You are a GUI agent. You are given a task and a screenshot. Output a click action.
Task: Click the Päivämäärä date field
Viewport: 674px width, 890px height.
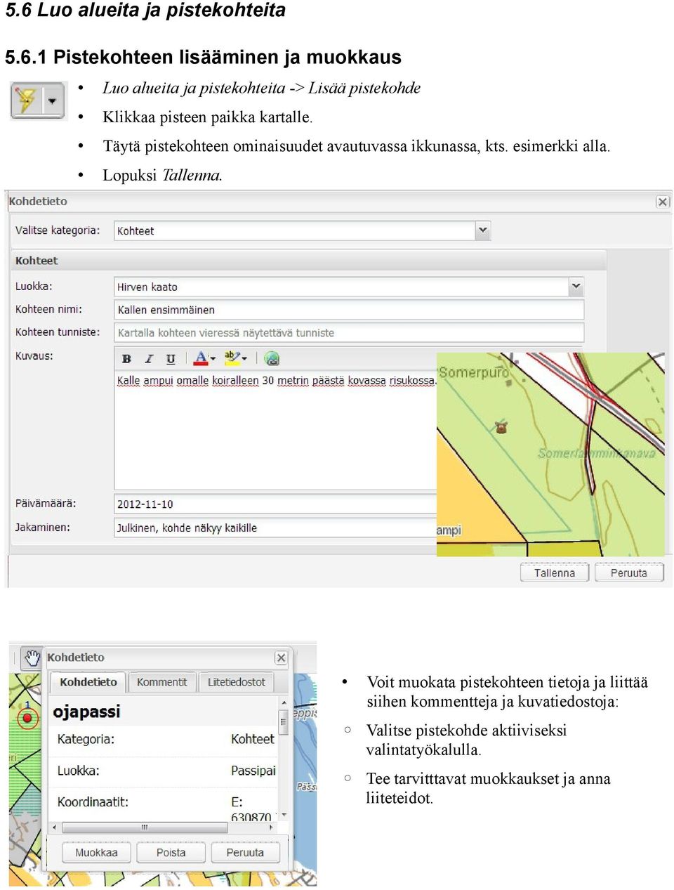click(275, 504)
